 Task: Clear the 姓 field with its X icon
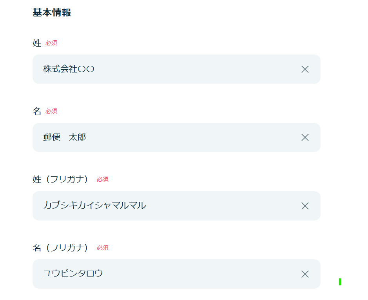(305, 69)
